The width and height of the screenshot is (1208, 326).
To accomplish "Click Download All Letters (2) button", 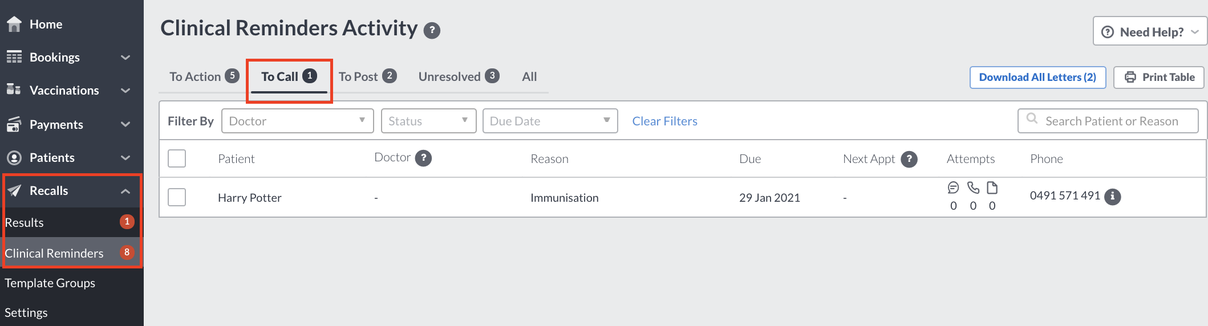I will click(1038, 78).
